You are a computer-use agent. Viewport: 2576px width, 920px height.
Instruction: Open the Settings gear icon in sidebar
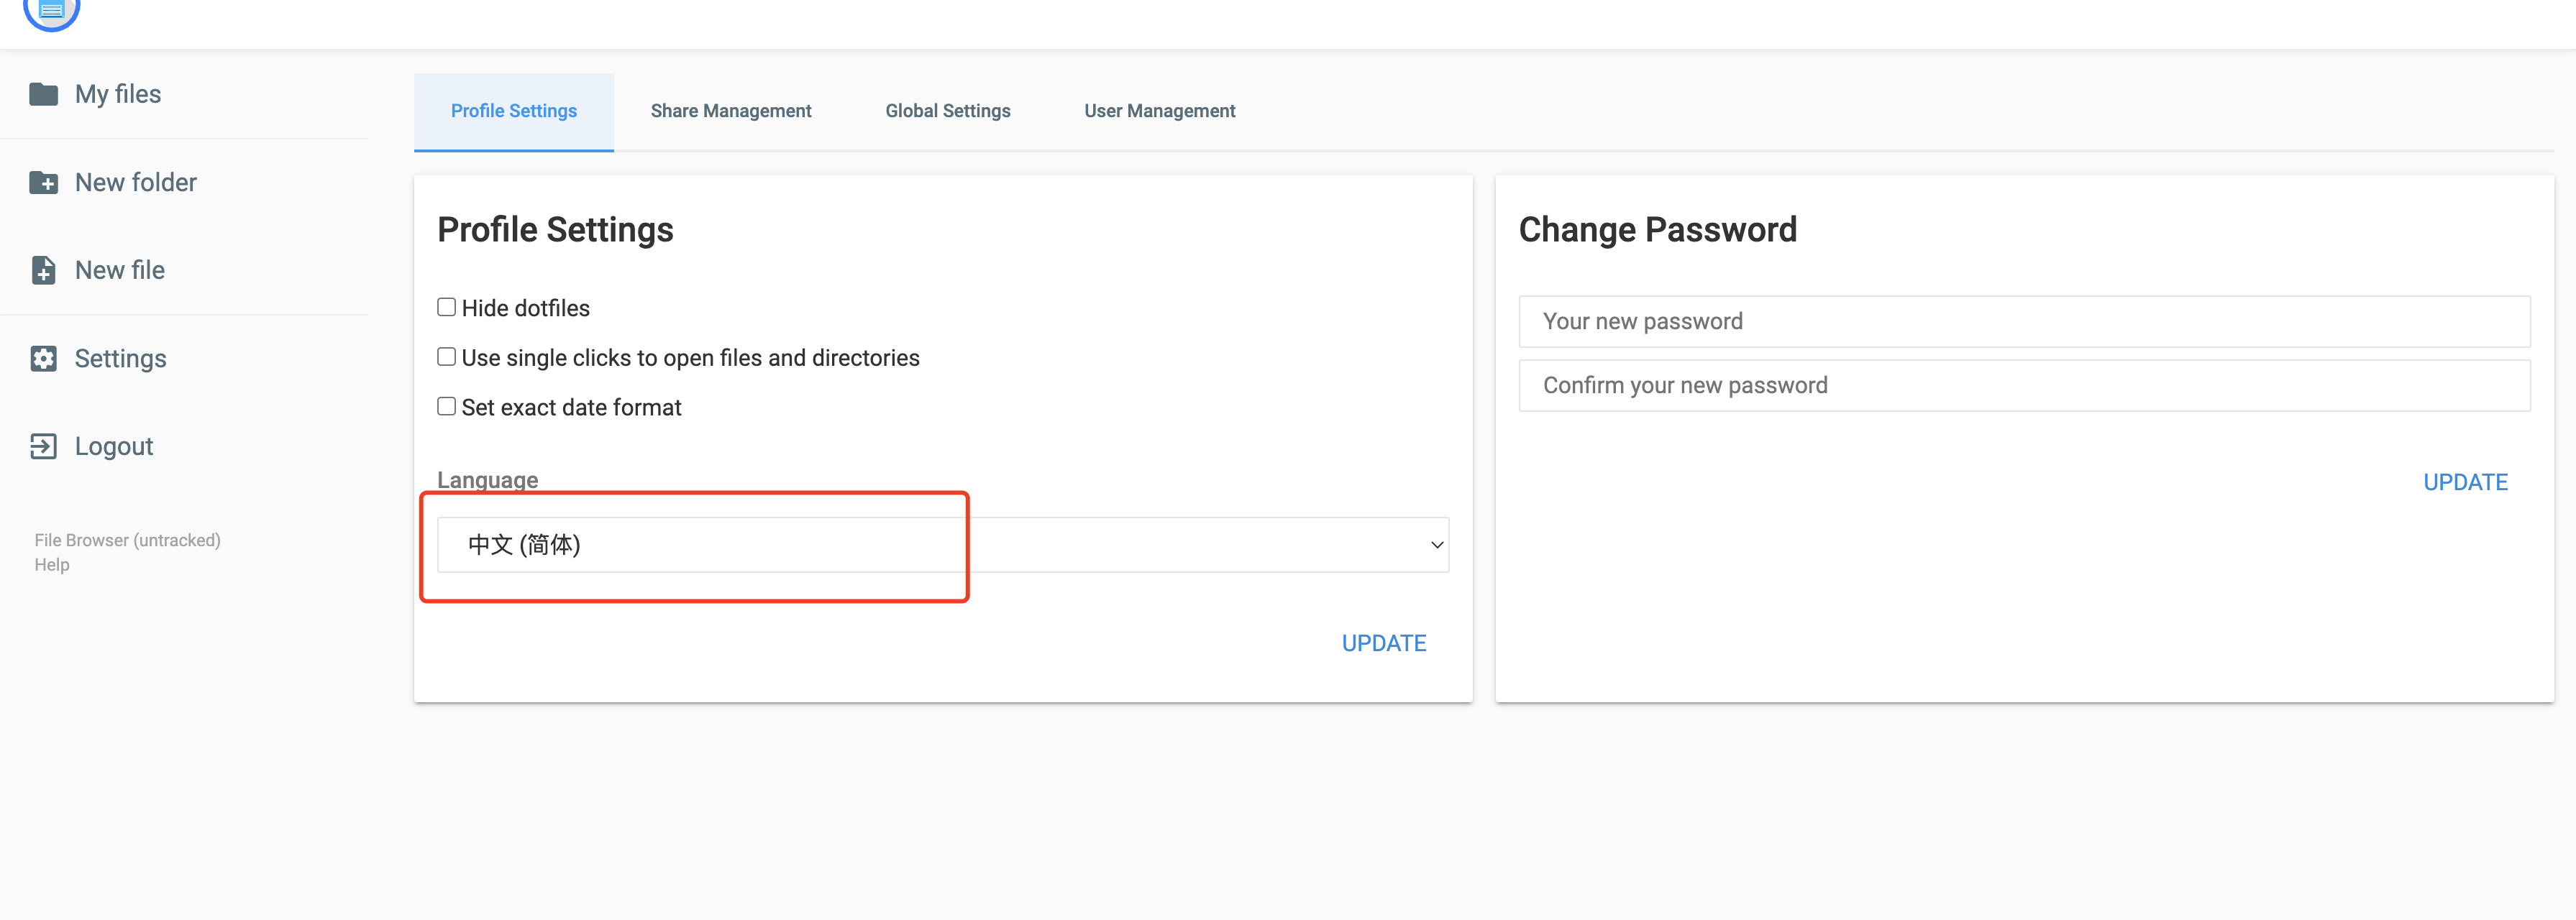pos(43,359)
